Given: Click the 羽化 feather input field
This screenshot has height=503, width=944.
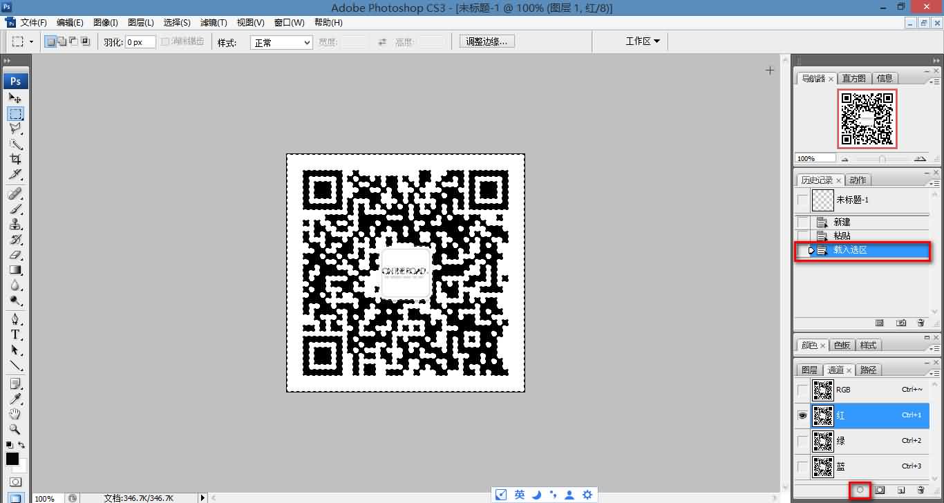Looking at the screenshot, I should [x=139, y=42].
